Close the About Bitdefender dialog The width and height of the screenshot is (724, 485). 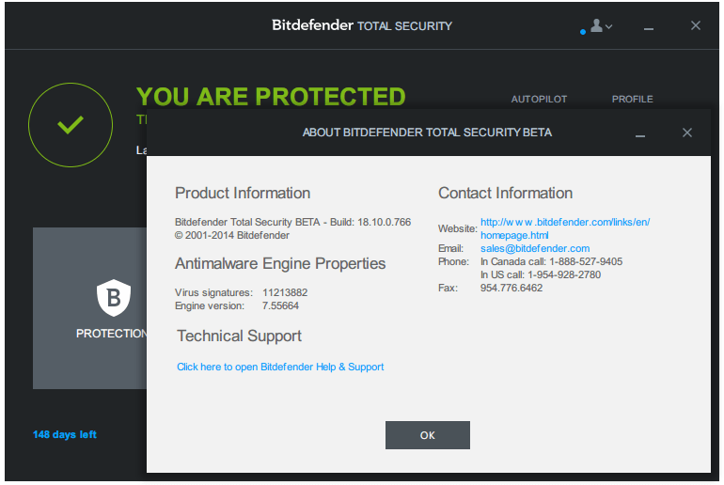tap(687, 133)
